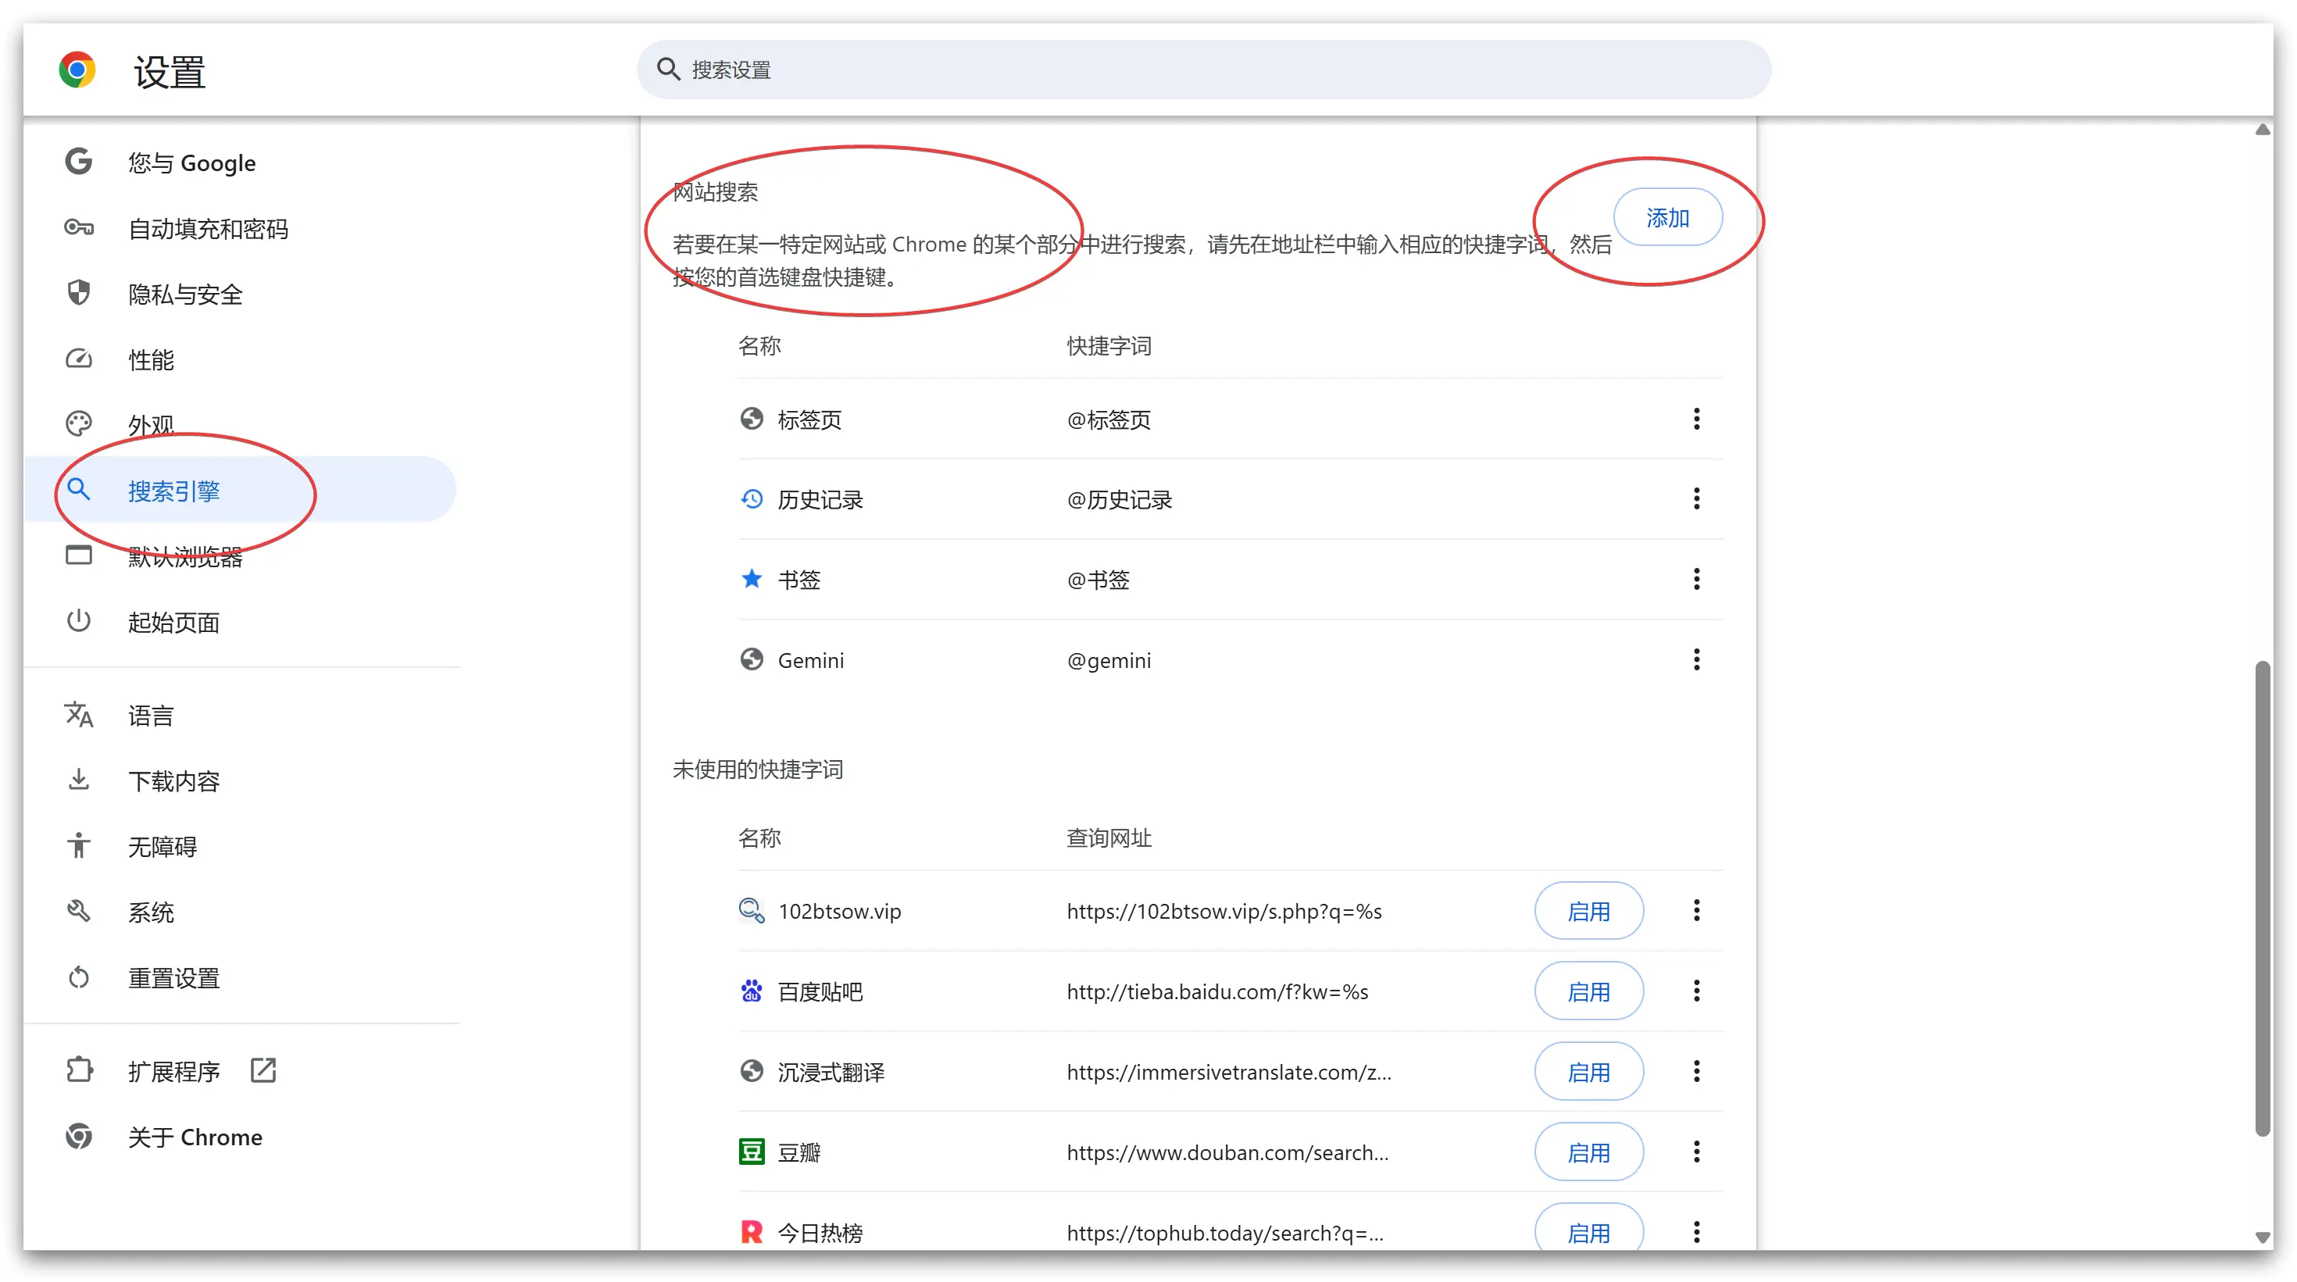Click the palette icon for 外观
Screen dimensions: 2297x1282
click(78, 423)
